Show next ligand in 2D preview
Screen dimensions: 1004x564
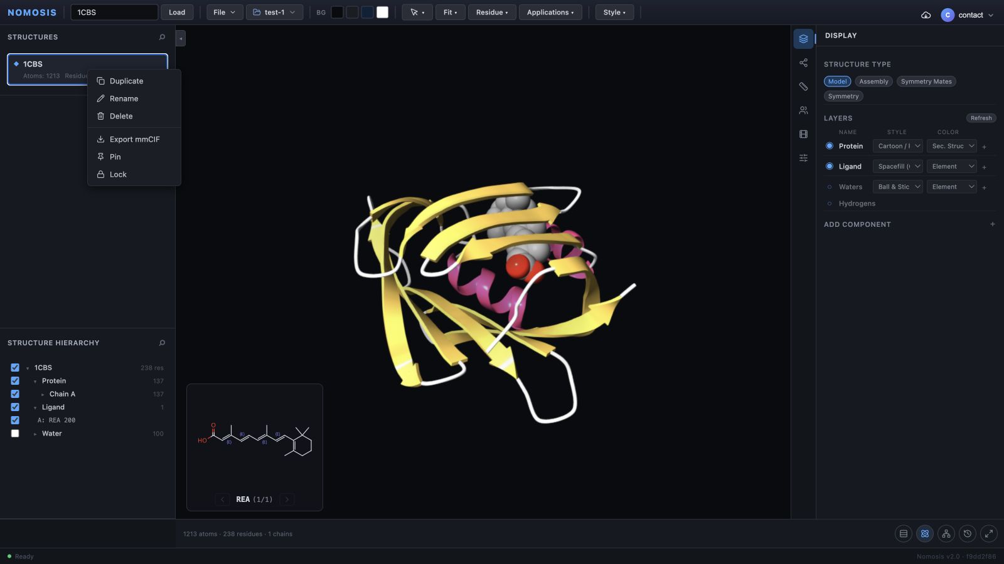point(287,499)
